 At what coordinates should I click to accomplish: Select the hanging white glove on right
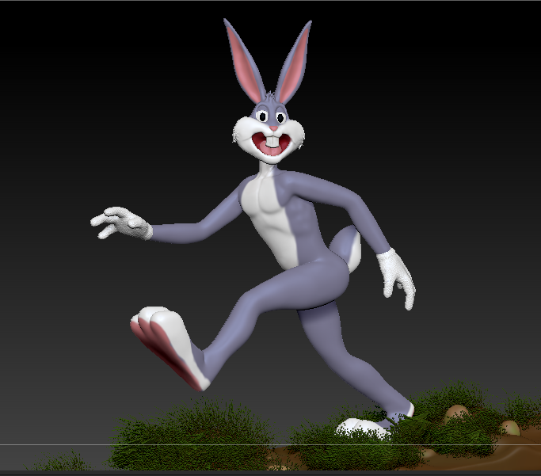pyautogui.click(x=395, y=273)
